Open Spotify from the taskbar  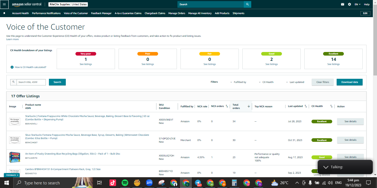(x=125, y=183)
